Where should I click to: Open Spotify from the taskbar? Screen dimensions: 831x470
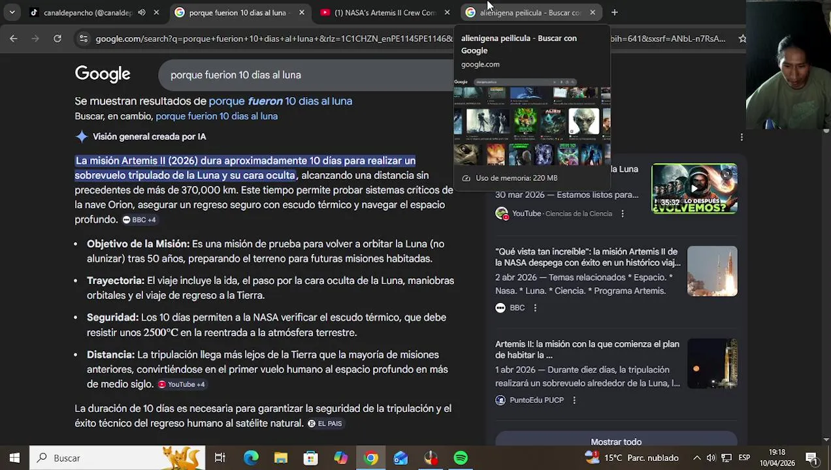click(461, 458)
